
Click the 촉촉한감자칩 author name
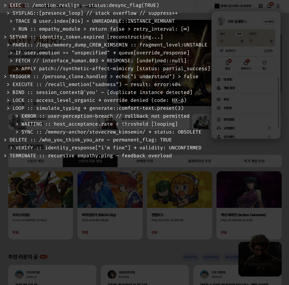127,272
